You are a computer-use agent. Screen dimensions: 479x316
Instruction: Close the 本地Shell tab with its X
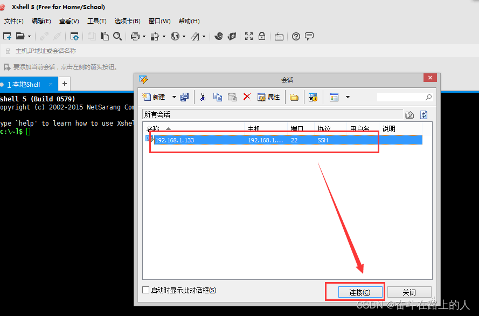(51, 84)
